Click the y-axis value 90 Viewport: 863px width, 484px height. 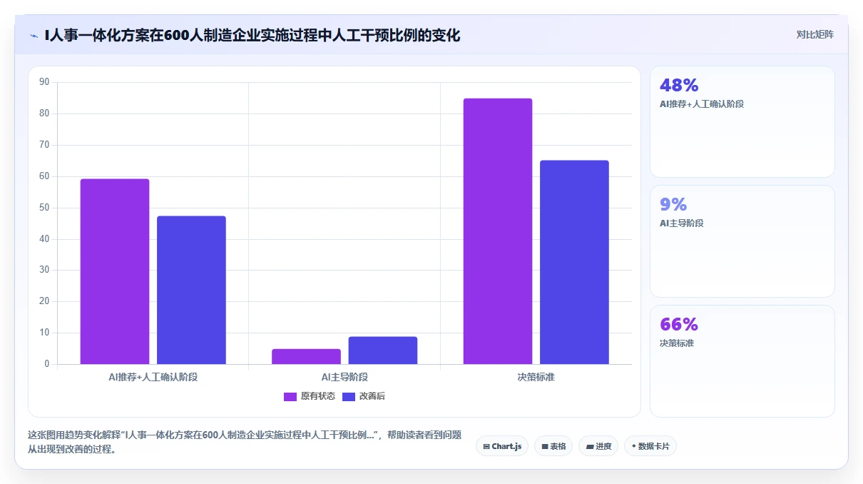(44, 82)
